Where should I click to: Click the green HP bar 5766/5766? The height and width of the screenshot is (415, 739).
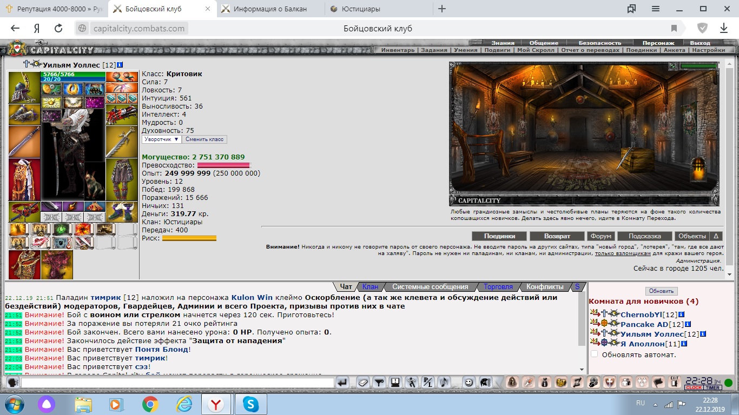click(73, 74)
